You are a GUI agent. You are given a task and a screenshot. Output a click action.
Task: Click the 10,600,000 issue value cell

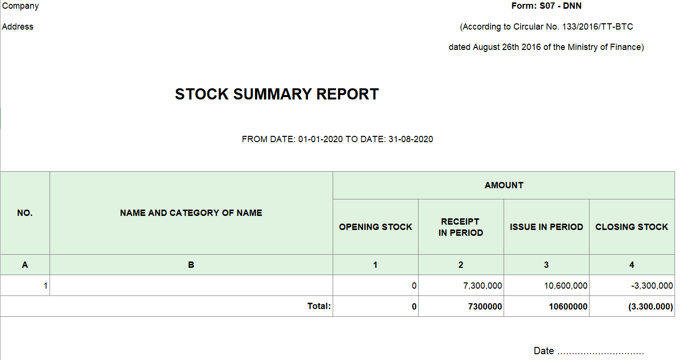[x=566, y=286]
